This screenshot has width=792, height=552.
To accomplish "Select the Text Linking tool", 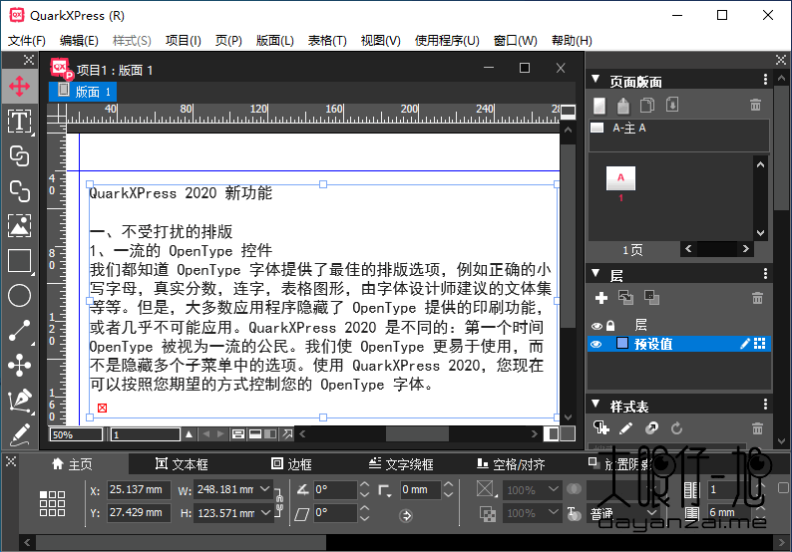I will (x=19, y=155).
